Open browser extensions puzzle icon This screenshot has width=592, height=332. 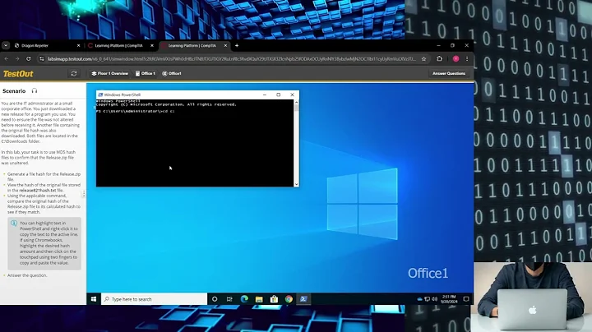pos(439,59)
